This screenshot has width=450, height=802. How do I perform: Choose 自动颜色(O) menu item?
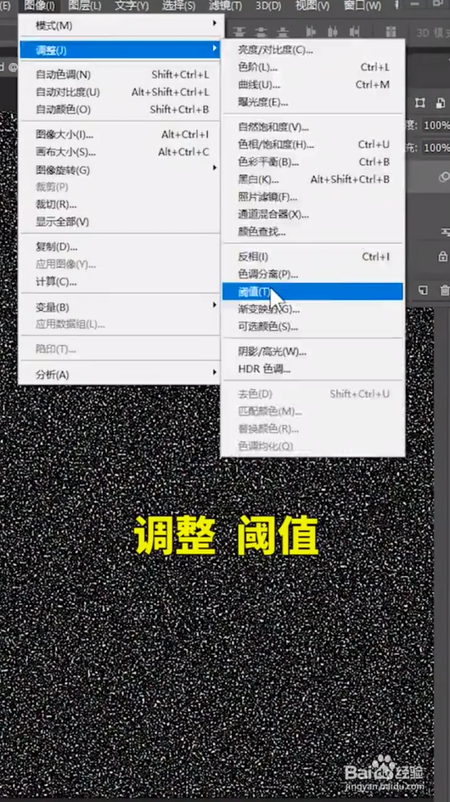pyautogui.click(x=119, y=110)
